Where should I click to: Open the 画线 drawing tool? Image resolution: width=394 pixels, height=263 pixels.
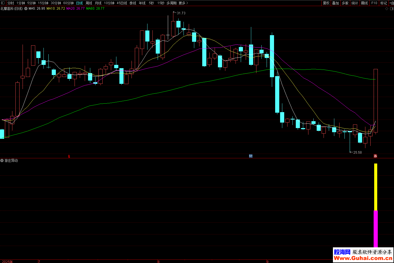[x=364, y=3]
